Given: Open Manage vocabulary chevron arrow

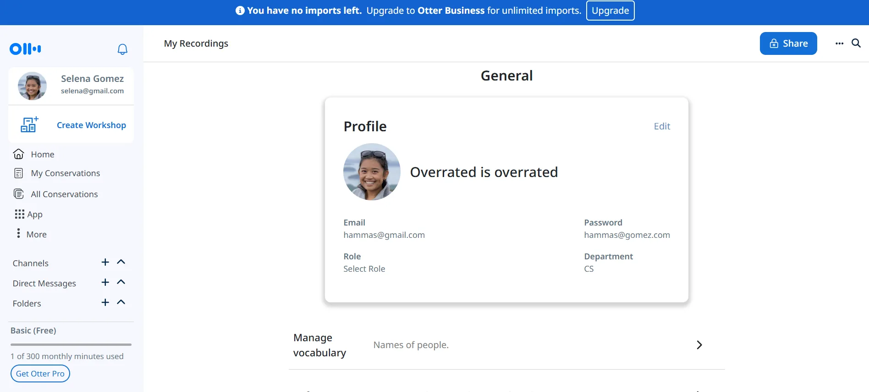Looking at the screenshot, I should 699,345.
